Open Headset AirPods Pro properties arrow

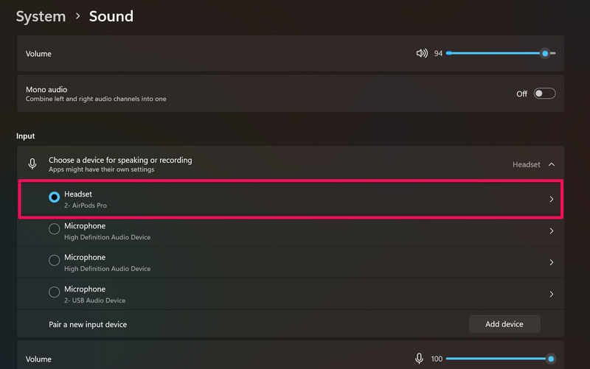(x=552, y=199)
